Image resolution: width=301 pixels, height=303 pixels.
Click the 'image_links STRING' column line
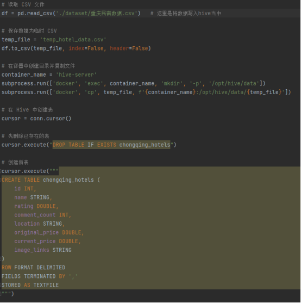pos(43,250)
